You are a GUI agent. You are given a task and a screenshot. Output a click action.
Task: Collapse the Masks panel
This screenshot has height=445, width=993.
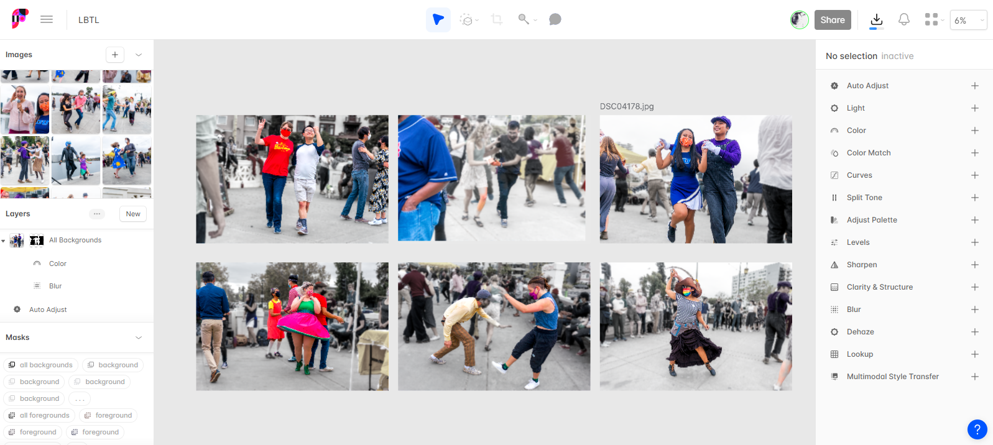click(139, 337)
